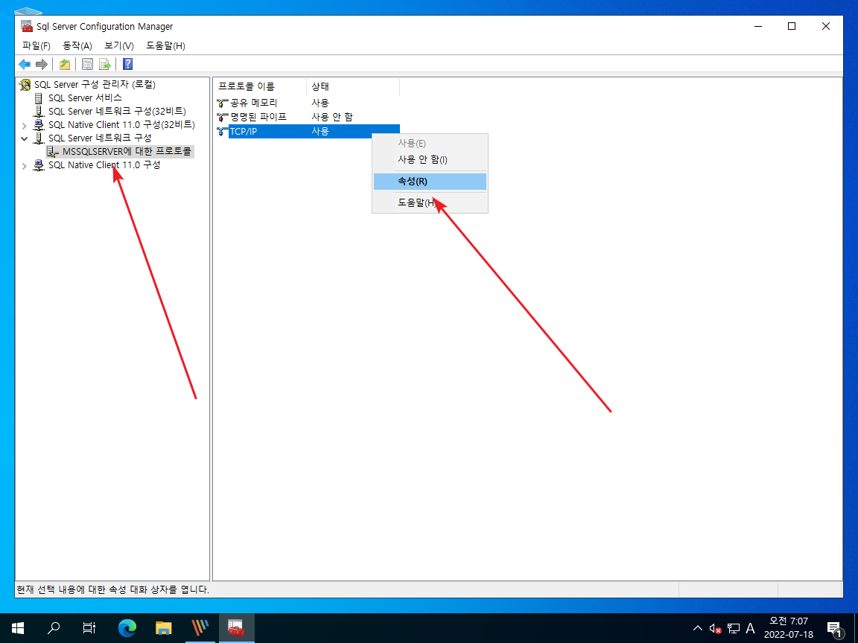The width and height of the screenshot is (858, 643).
Task: Open the Windows Start menu
Action: 18,628
